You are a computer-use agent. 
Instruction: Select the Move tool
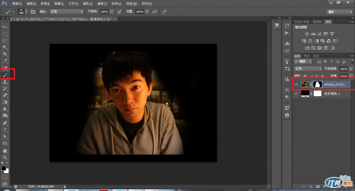tap(5, 27)
